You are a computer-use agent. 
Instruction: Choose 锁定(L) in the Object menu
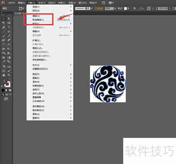[50, 24]
